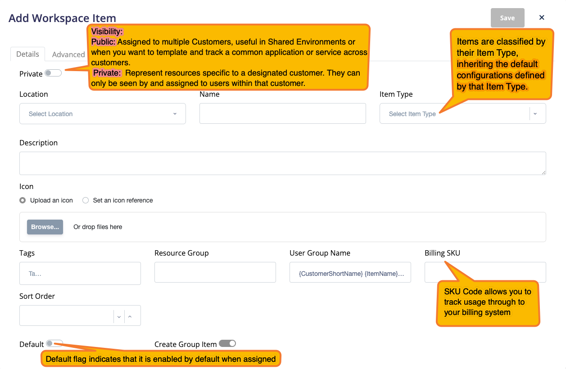Click the User Group Name field
The image size is (566, 369).
point(350,273)
